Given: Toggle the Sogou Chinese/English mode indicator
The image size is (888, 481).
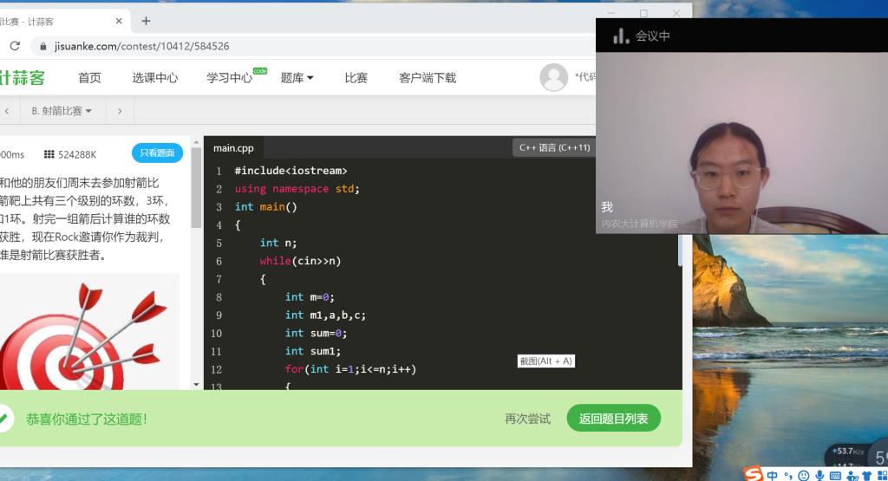Looking at the screenshot, I should 772,474.
